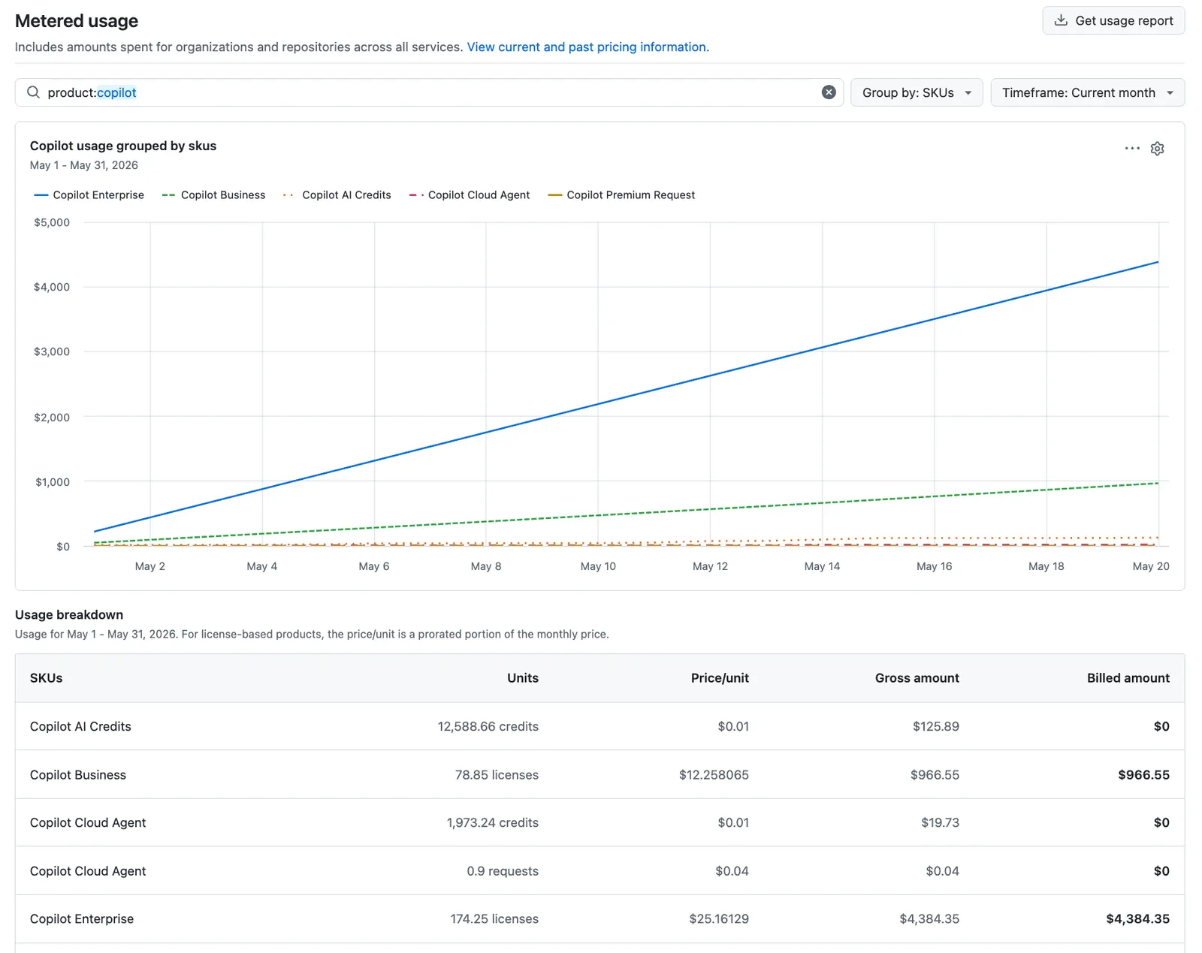Click the 0.9 requests cell
The height and width of the screenshot is (953, 1202).
(x=503, y=871)
